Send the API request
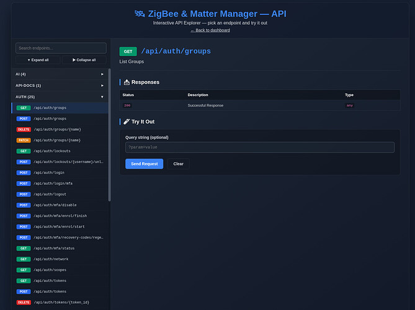 (145, 164)
